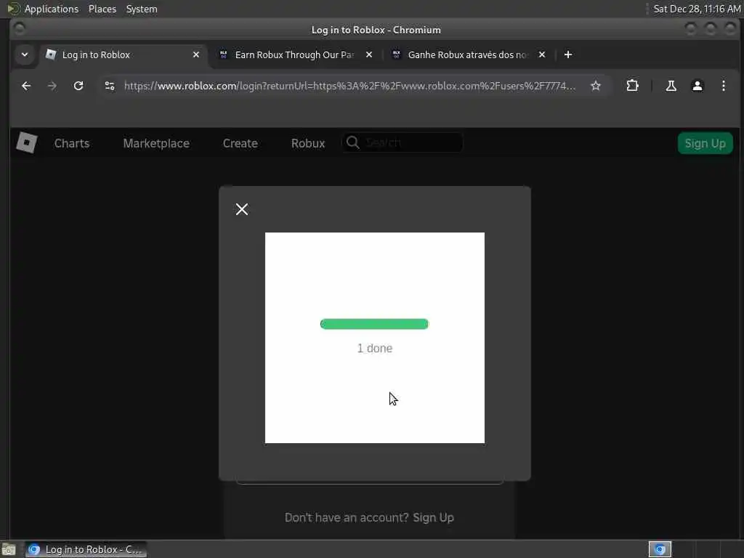Open the Charts page
This screenshot has width=744, height=558.
click(x=72, y=143)
